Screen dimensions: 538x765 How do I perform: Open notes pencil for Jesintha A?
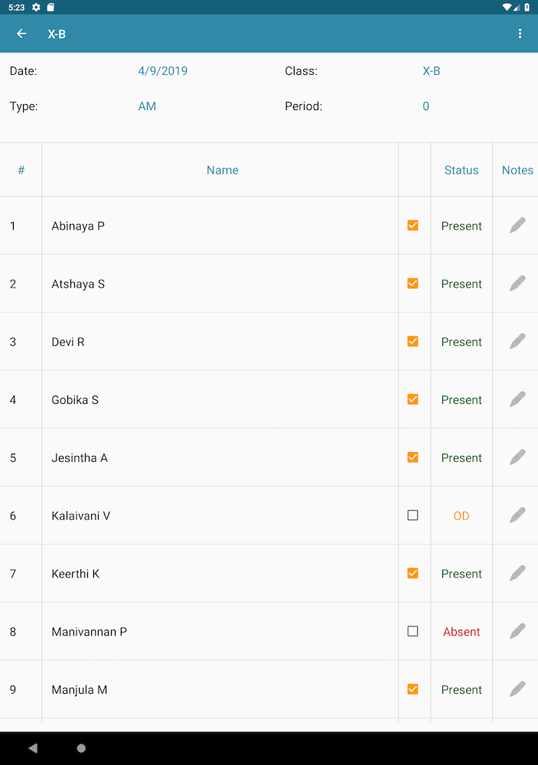tap(517, 457)
